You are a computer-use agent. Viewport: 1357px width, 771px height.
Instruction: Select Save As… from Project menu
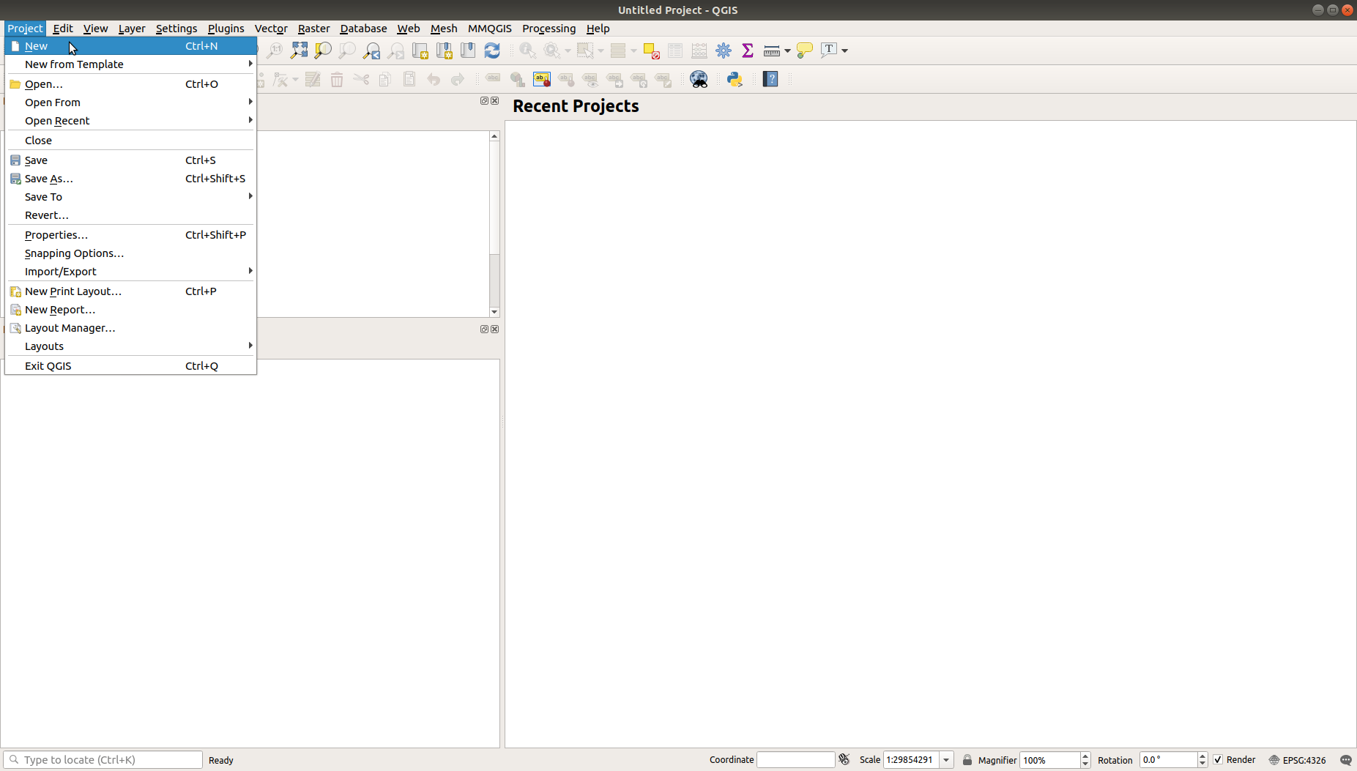pyautogui.click(x=49, y=179)
